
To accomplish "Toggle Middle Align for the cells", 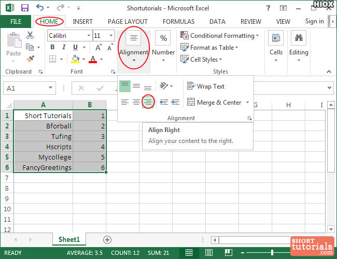I will tap(136, 86).
